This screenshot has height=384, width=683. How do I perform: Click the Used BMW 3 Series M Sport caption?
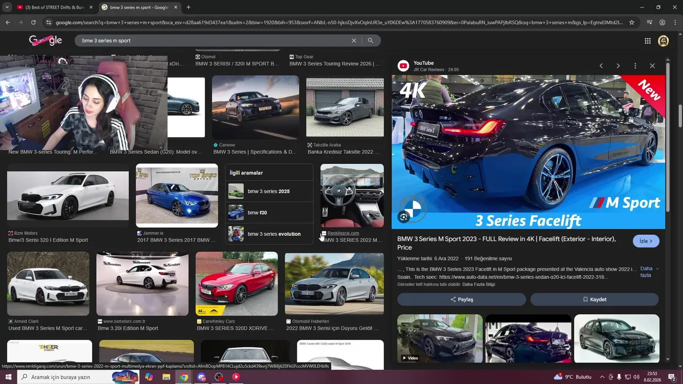pyautogui.click(x=47, y=328)
